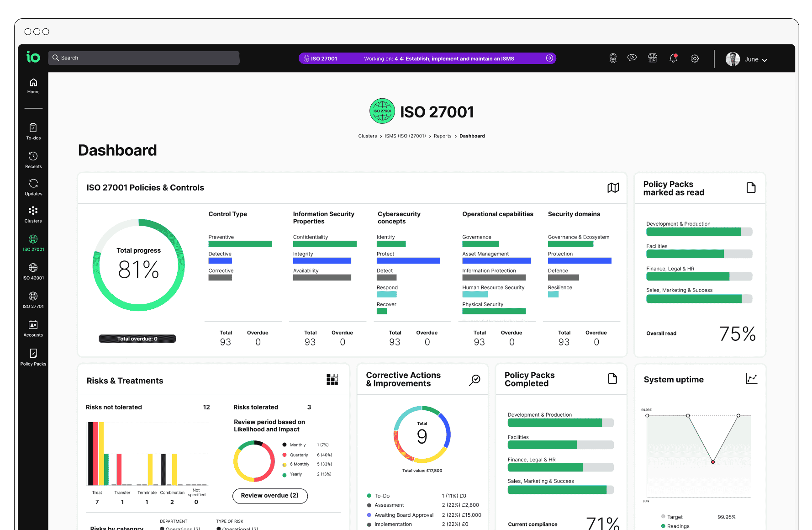
Task: Open the marketplace store icon
Action: coord(653,58)
